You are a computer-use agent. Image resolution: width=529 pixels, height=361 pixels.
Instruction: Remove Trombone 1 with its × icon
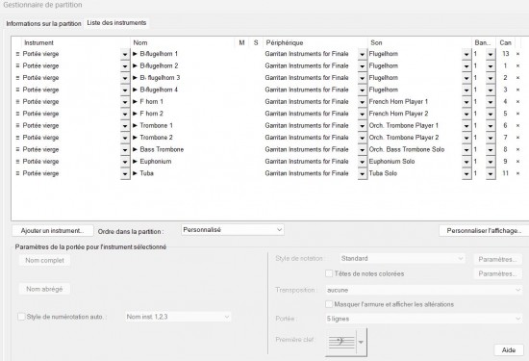(x=517, y=125)
